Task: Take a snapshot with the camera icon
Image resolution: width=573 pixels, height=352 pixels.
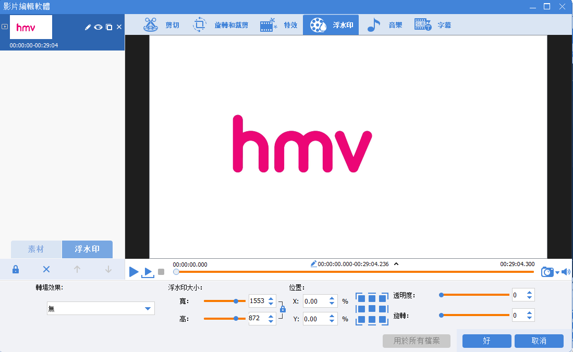Action: click(x=547, y=272)
